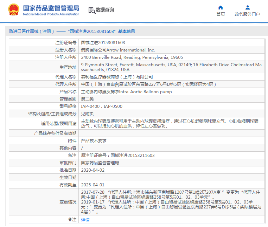Screen dimensions: 268x227
Task: Click the 有效期至 row label
Action: tap(68, 185)
